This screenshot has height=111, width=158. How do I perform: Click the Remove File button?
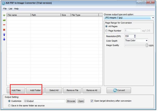click(72, 90)
